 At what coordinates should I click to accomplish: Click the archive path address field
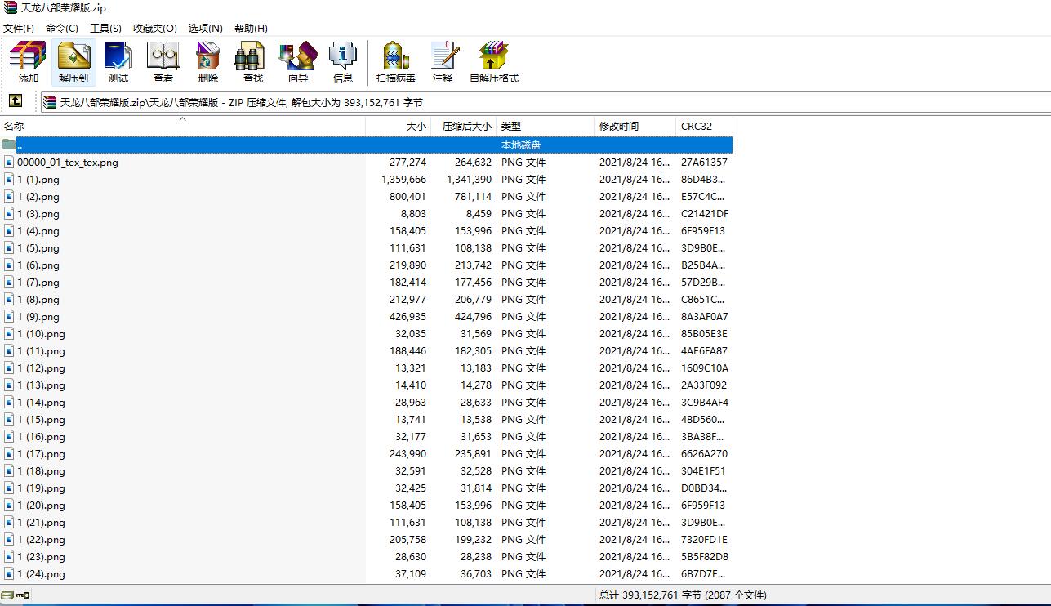coord(490,102)
